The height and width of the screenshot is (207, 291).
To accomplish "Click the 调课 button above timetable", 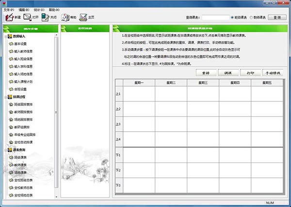I will click(228, 73).
